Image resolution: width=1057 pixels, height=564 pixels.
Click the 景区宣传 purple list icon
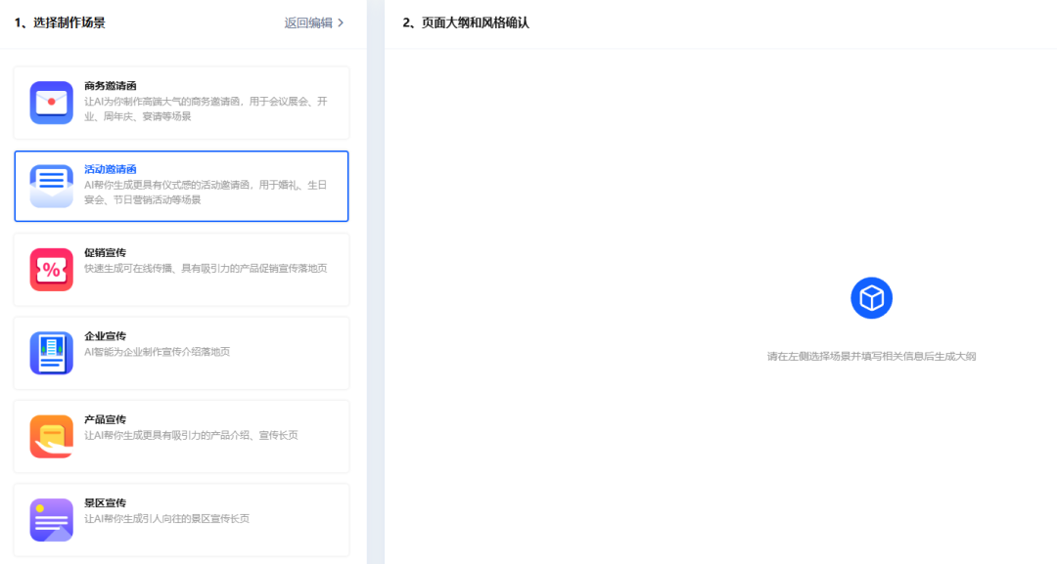(51, 519)
